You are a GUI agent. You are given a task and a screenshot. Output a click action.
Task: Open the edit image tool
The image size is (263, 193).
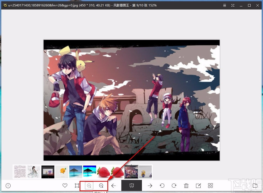198,186
